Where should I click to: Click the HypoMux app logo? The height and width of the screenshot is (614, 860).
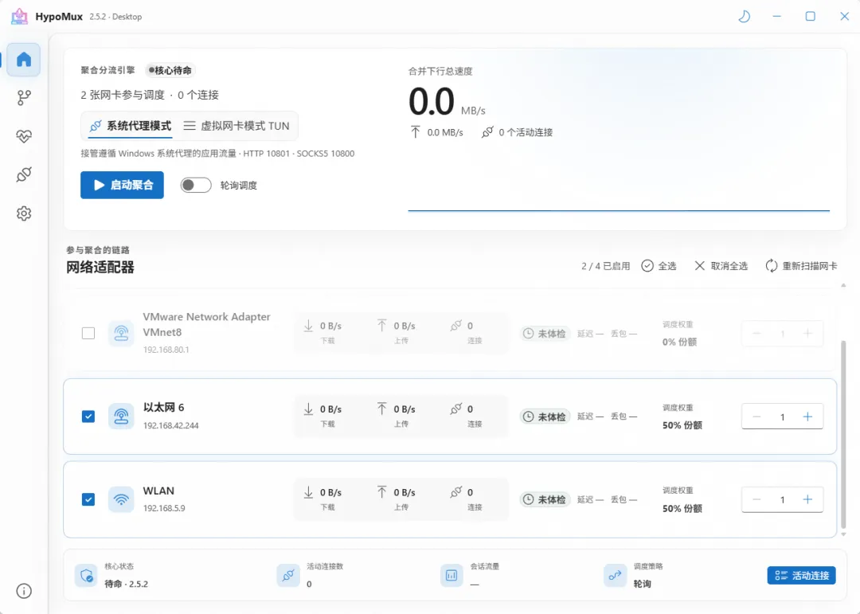20,17
